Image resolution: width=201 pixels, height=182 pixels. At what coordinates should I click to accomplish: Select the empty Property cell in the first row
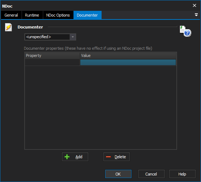[x=52, y=62]
